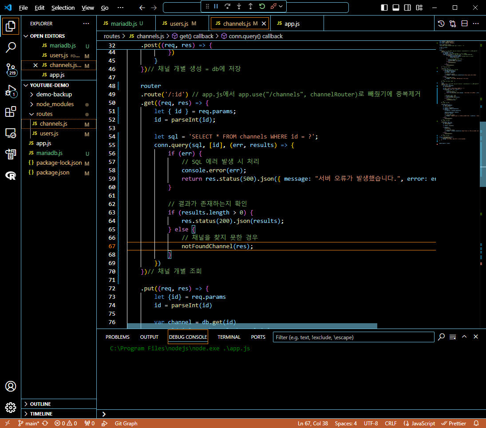Open the Customize Layout button
Image resolution: width=486 pixels, height=428 pixels.
pyautogui.click(x=419, y=8)
